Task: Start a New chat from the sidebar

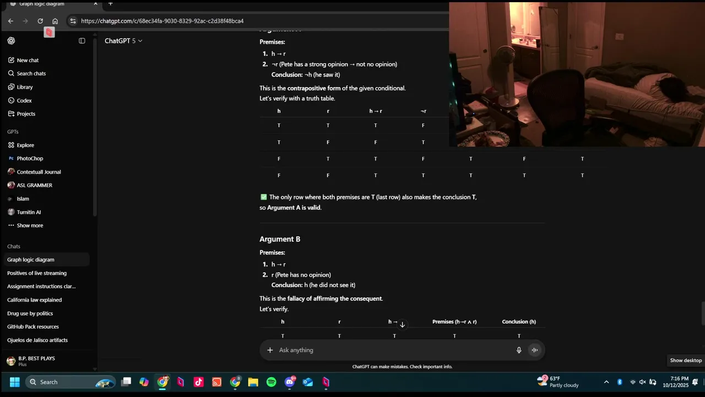Action: point(28,60)
